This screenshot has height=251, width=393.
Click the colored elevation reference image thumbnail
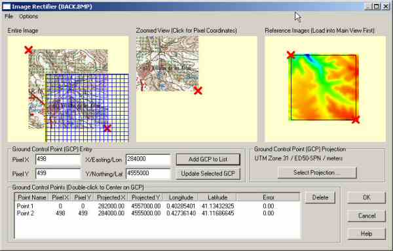[x=324, y=87]
